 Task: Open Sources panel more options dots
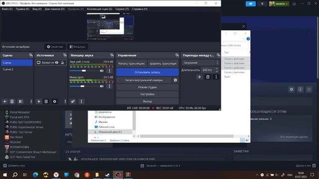click(65, 101)
